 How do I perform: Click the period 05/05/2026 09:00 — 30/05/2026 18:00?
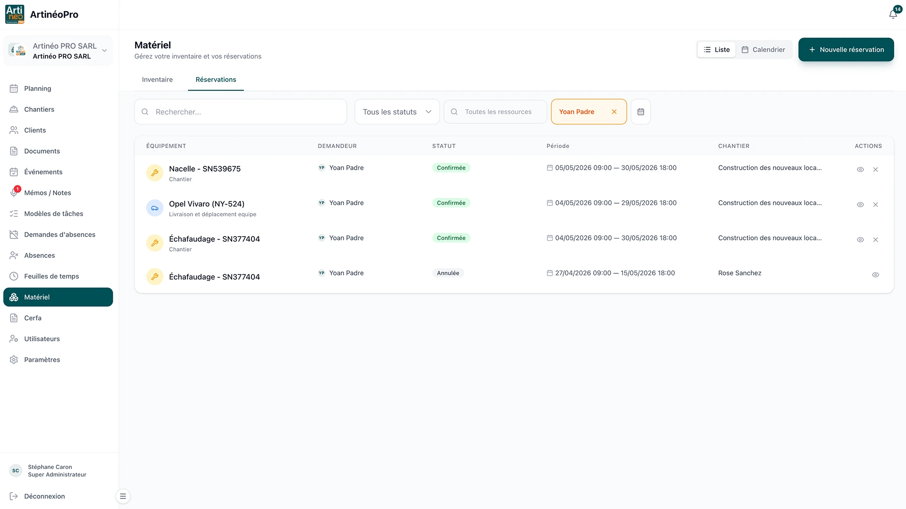pos(616,168)
